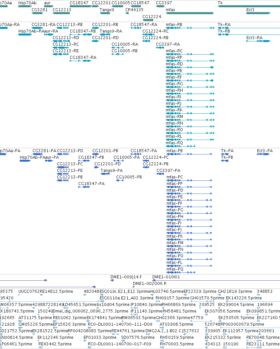The height and width of the screenshot is (349, 280).
Task: Click the CG10005-RA transcript
Action: coord(117,48)
